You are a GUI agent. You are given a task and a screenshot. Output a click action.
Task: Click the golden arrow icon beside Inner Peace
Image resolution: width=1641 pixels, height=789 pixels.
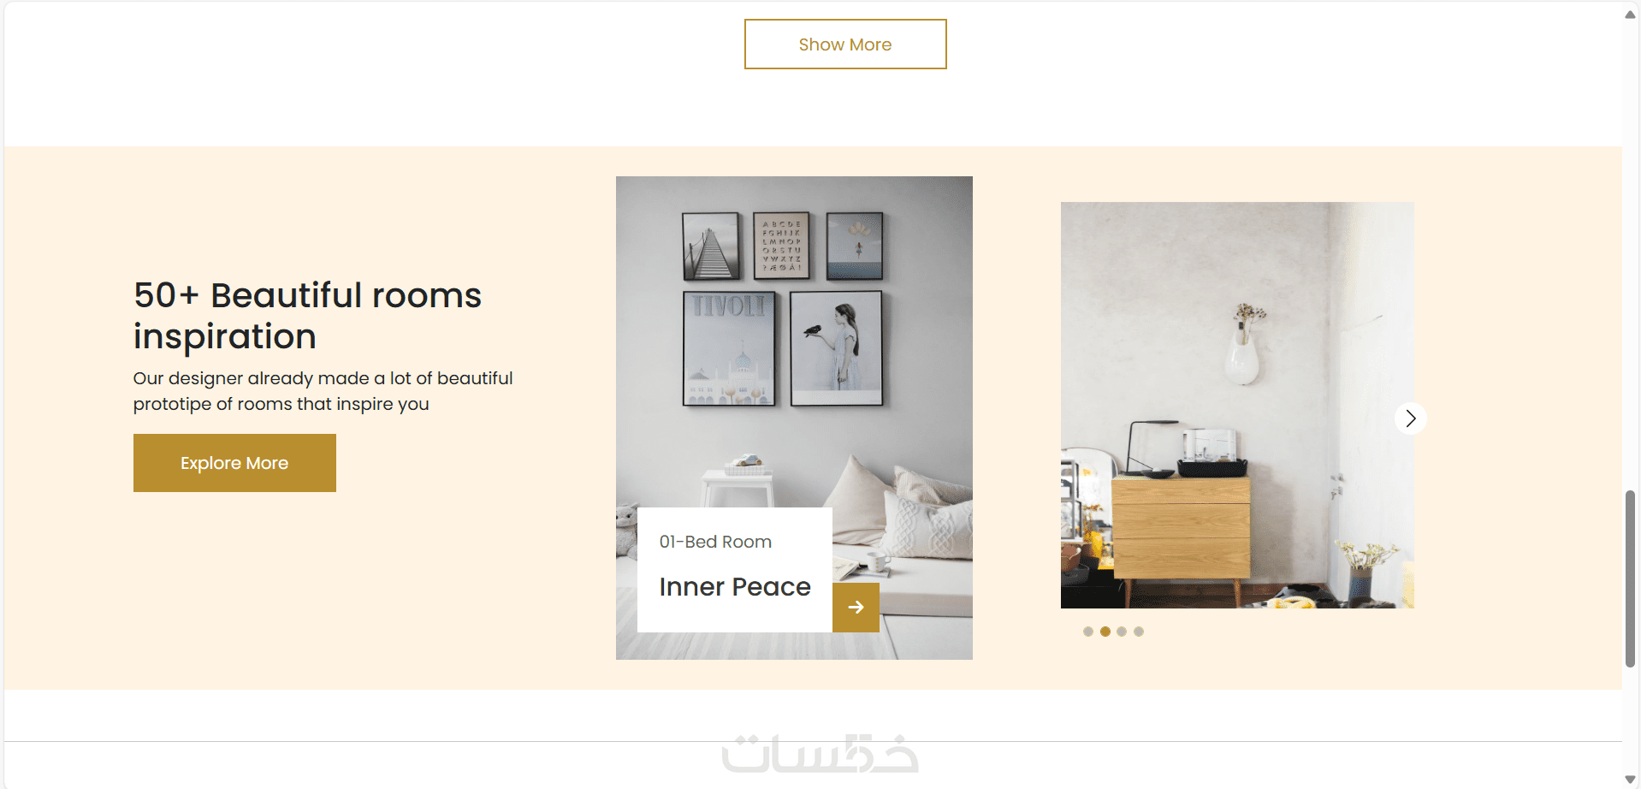pyautogui.click(x=856, y=608)
